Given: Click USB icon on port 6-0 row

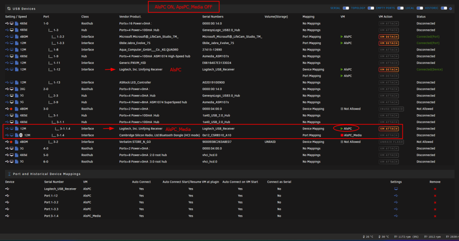Looking at the screenshot, I should [7, 162].
